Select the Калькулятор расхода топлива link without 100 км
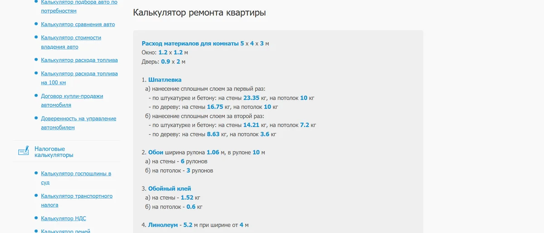This screenshot has height=233, width=544. (79, 60)
